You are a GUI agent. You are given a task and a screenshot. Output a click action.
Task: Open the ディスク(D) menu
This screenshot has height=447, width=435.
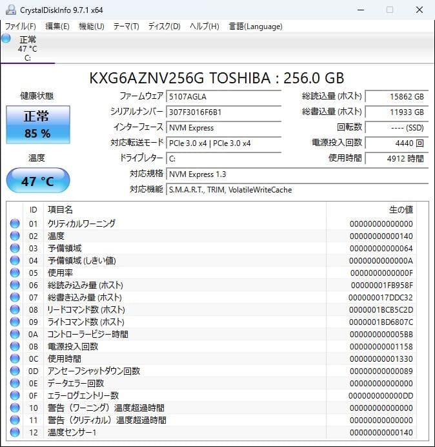click(165, 26)
